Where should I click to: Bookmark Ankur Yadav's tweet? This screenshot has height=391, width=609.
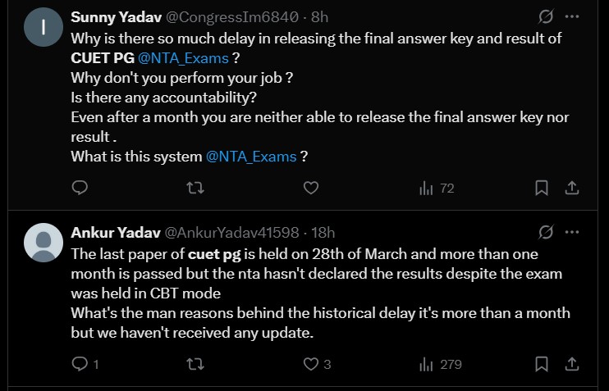542,363
